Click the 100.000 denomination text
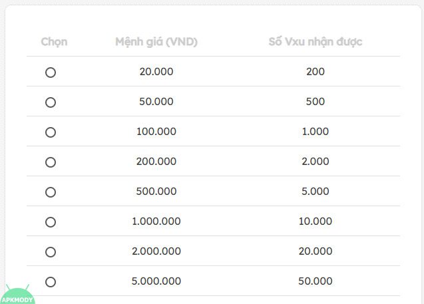This screenshot has width=424, height=304. pyautogui.click(x=156, y=132)
